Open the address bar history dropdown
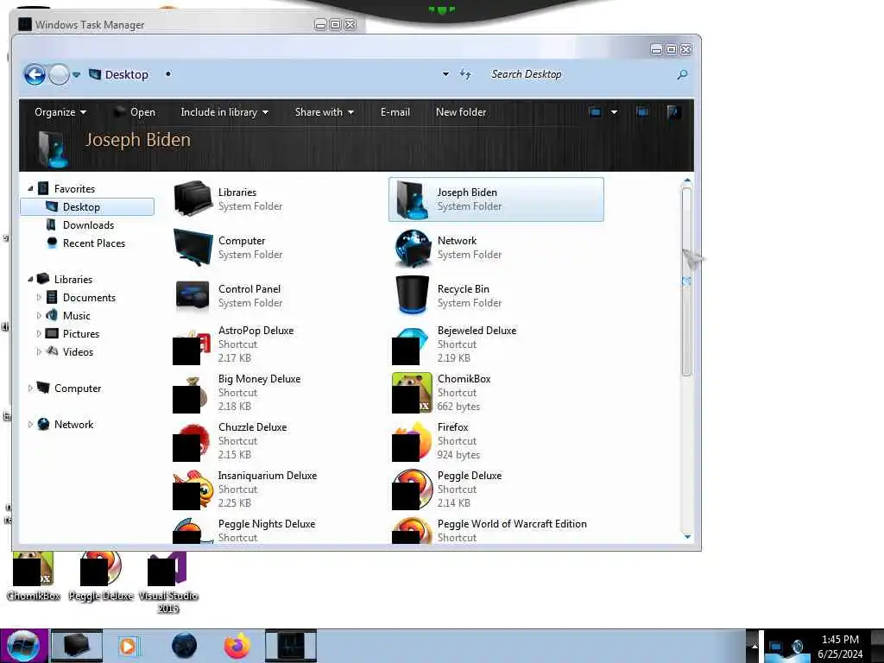This screenshot has width=884, height=663. 445,74
